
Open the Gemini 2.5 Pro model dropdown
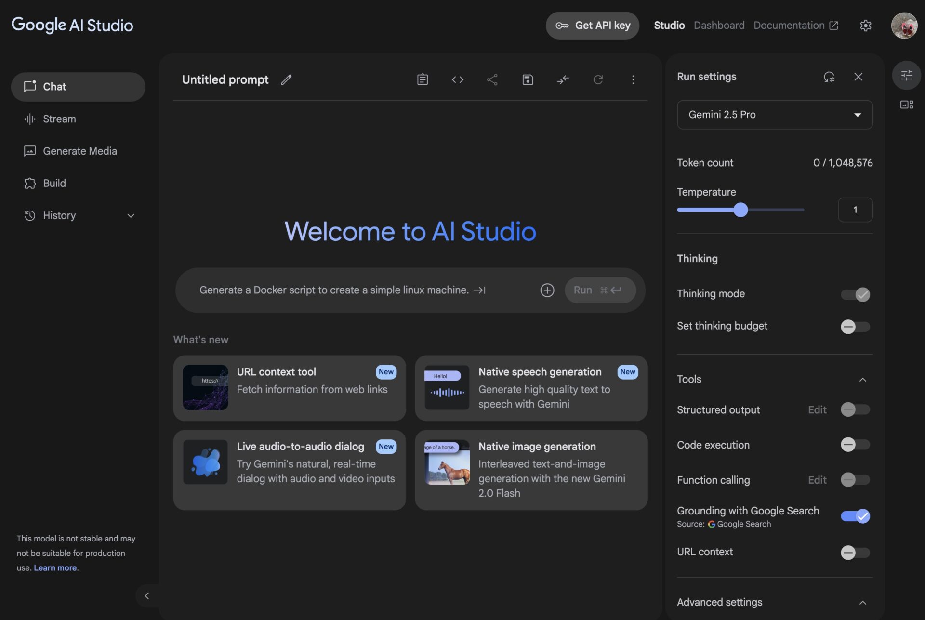[x=775, y=115]
